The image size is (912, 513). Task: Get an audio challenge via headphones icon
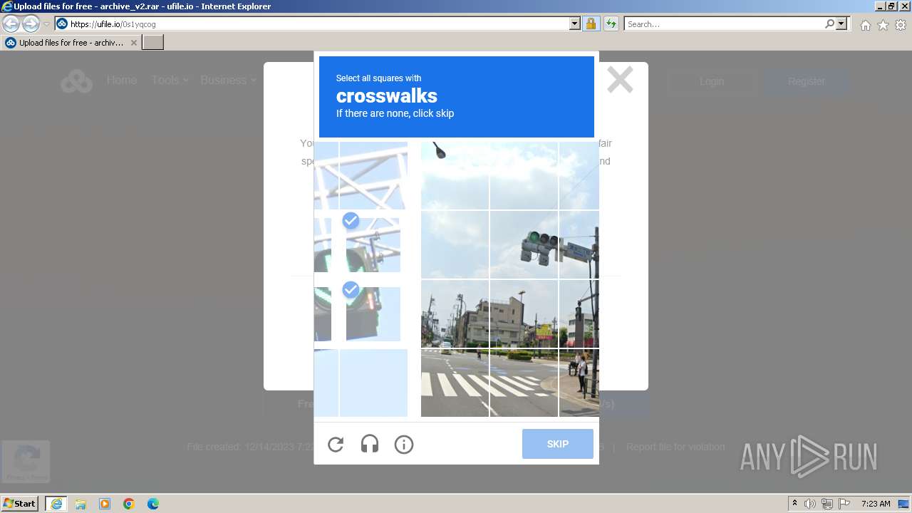[370, 445]
